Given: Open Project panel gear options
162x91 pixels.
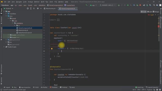Looking at the screenshot, I should (x=38, y=8).
